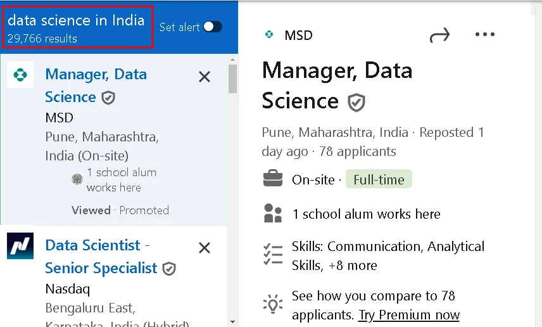The width and height of the screenshot is (542, 327).
Task: Click 'Skills: Communication, Analytical Skills, +8 more' text
Action: pyautogui.click(x=388, y=256)
